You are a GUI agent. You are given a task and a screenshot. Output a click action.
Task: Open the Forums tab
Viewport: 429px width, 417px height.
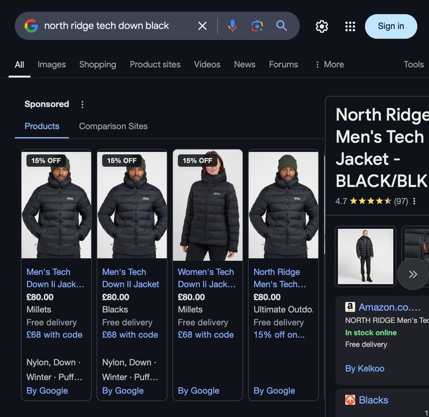(x=283, y=65)
